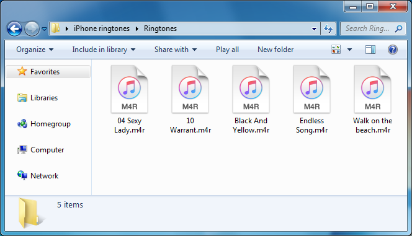412x236 pixels.
Task: Click the Computer monitor icon
Action: 22,149
